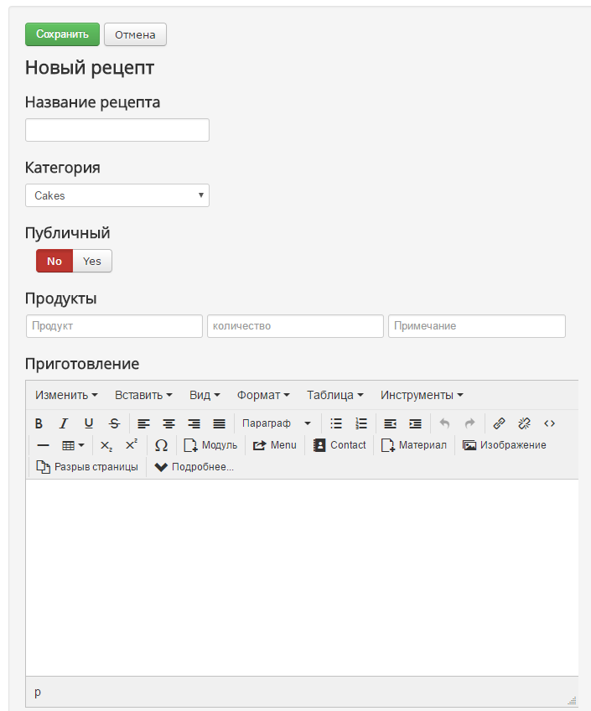Expand the Параграф format dropdown
591x711 pixels.
(x=276, y=423)
